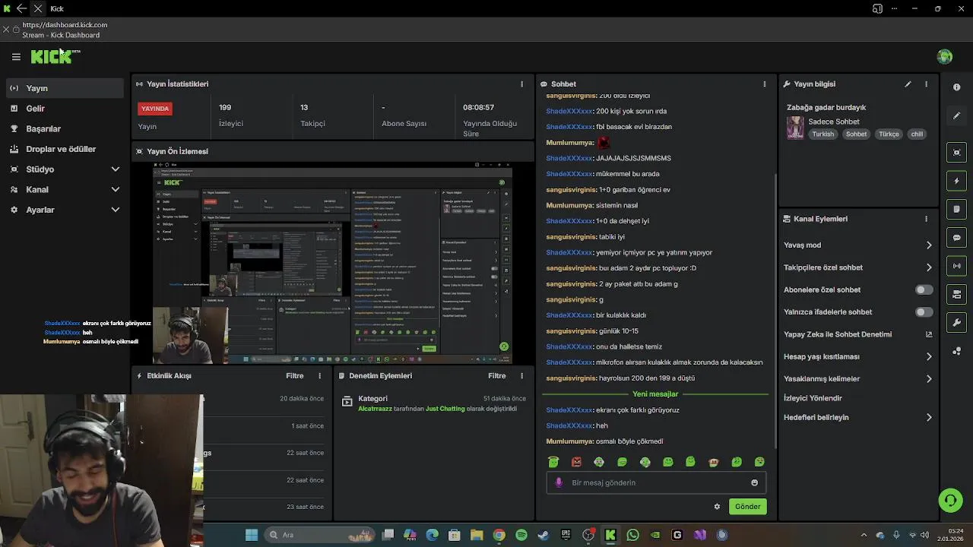Jump to Yeni mesajlar divider in chat
The height and width of the screenshot is (547, 973).
point(655,394)
